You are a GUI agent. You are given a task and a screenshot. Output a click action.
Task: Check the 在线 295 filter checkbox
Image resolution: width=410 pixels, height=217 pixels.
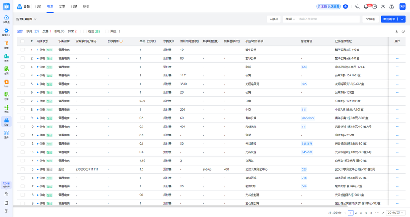(x=85, y=31)
